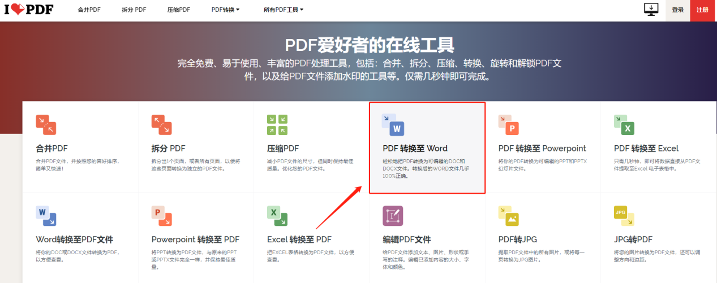
Task: Open the Excel 转换至 PDF title
Action: 299,240
